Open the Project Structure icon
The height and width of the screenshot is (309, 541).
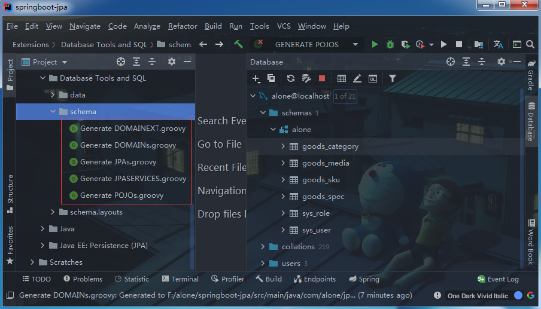479,44
